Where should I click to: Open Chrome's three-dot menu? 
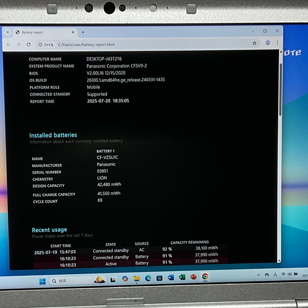click(x=277, y=42)
